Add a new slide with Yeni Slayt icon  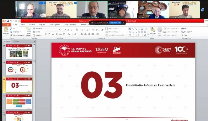(x=29, y=30)
